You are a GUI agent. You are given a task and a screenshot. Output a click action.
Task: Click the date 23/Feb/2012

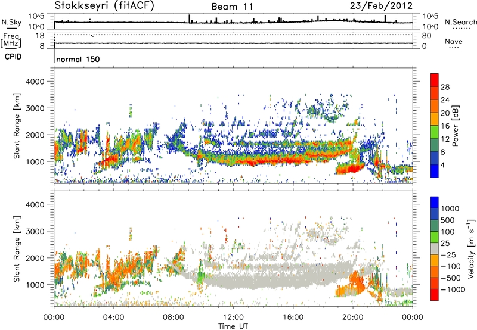pyautogui.click(x=381, y=5)
